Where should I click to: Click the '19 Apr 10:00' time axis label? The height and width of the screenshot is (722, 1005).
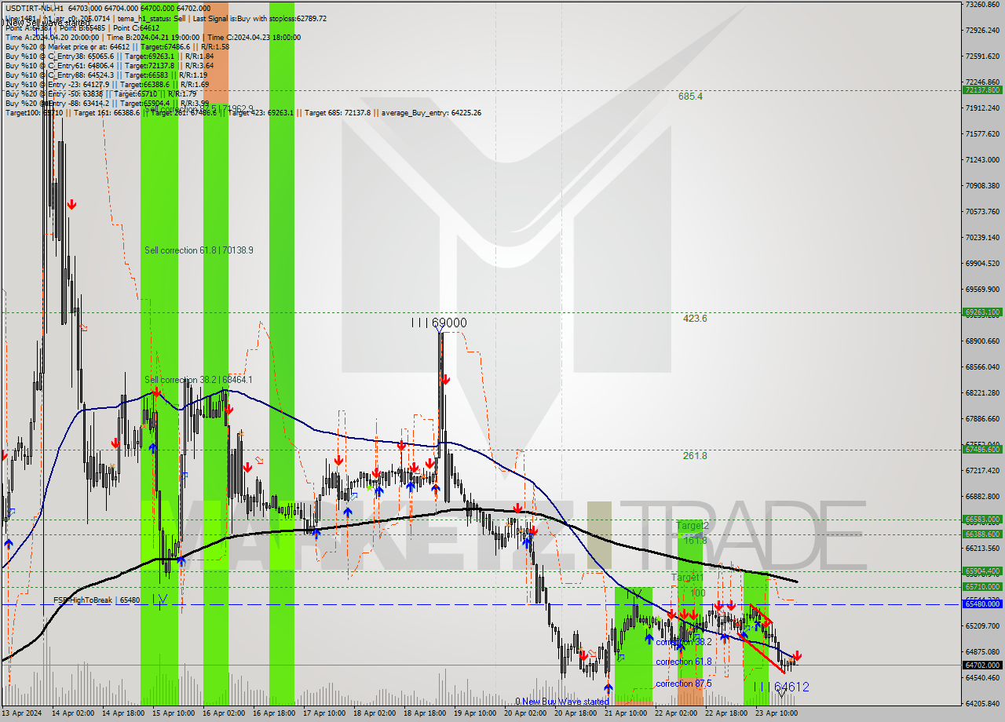coord(474,713)
